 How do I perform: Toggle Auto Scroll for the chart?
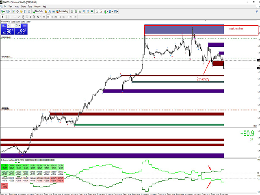pos(97,12)
